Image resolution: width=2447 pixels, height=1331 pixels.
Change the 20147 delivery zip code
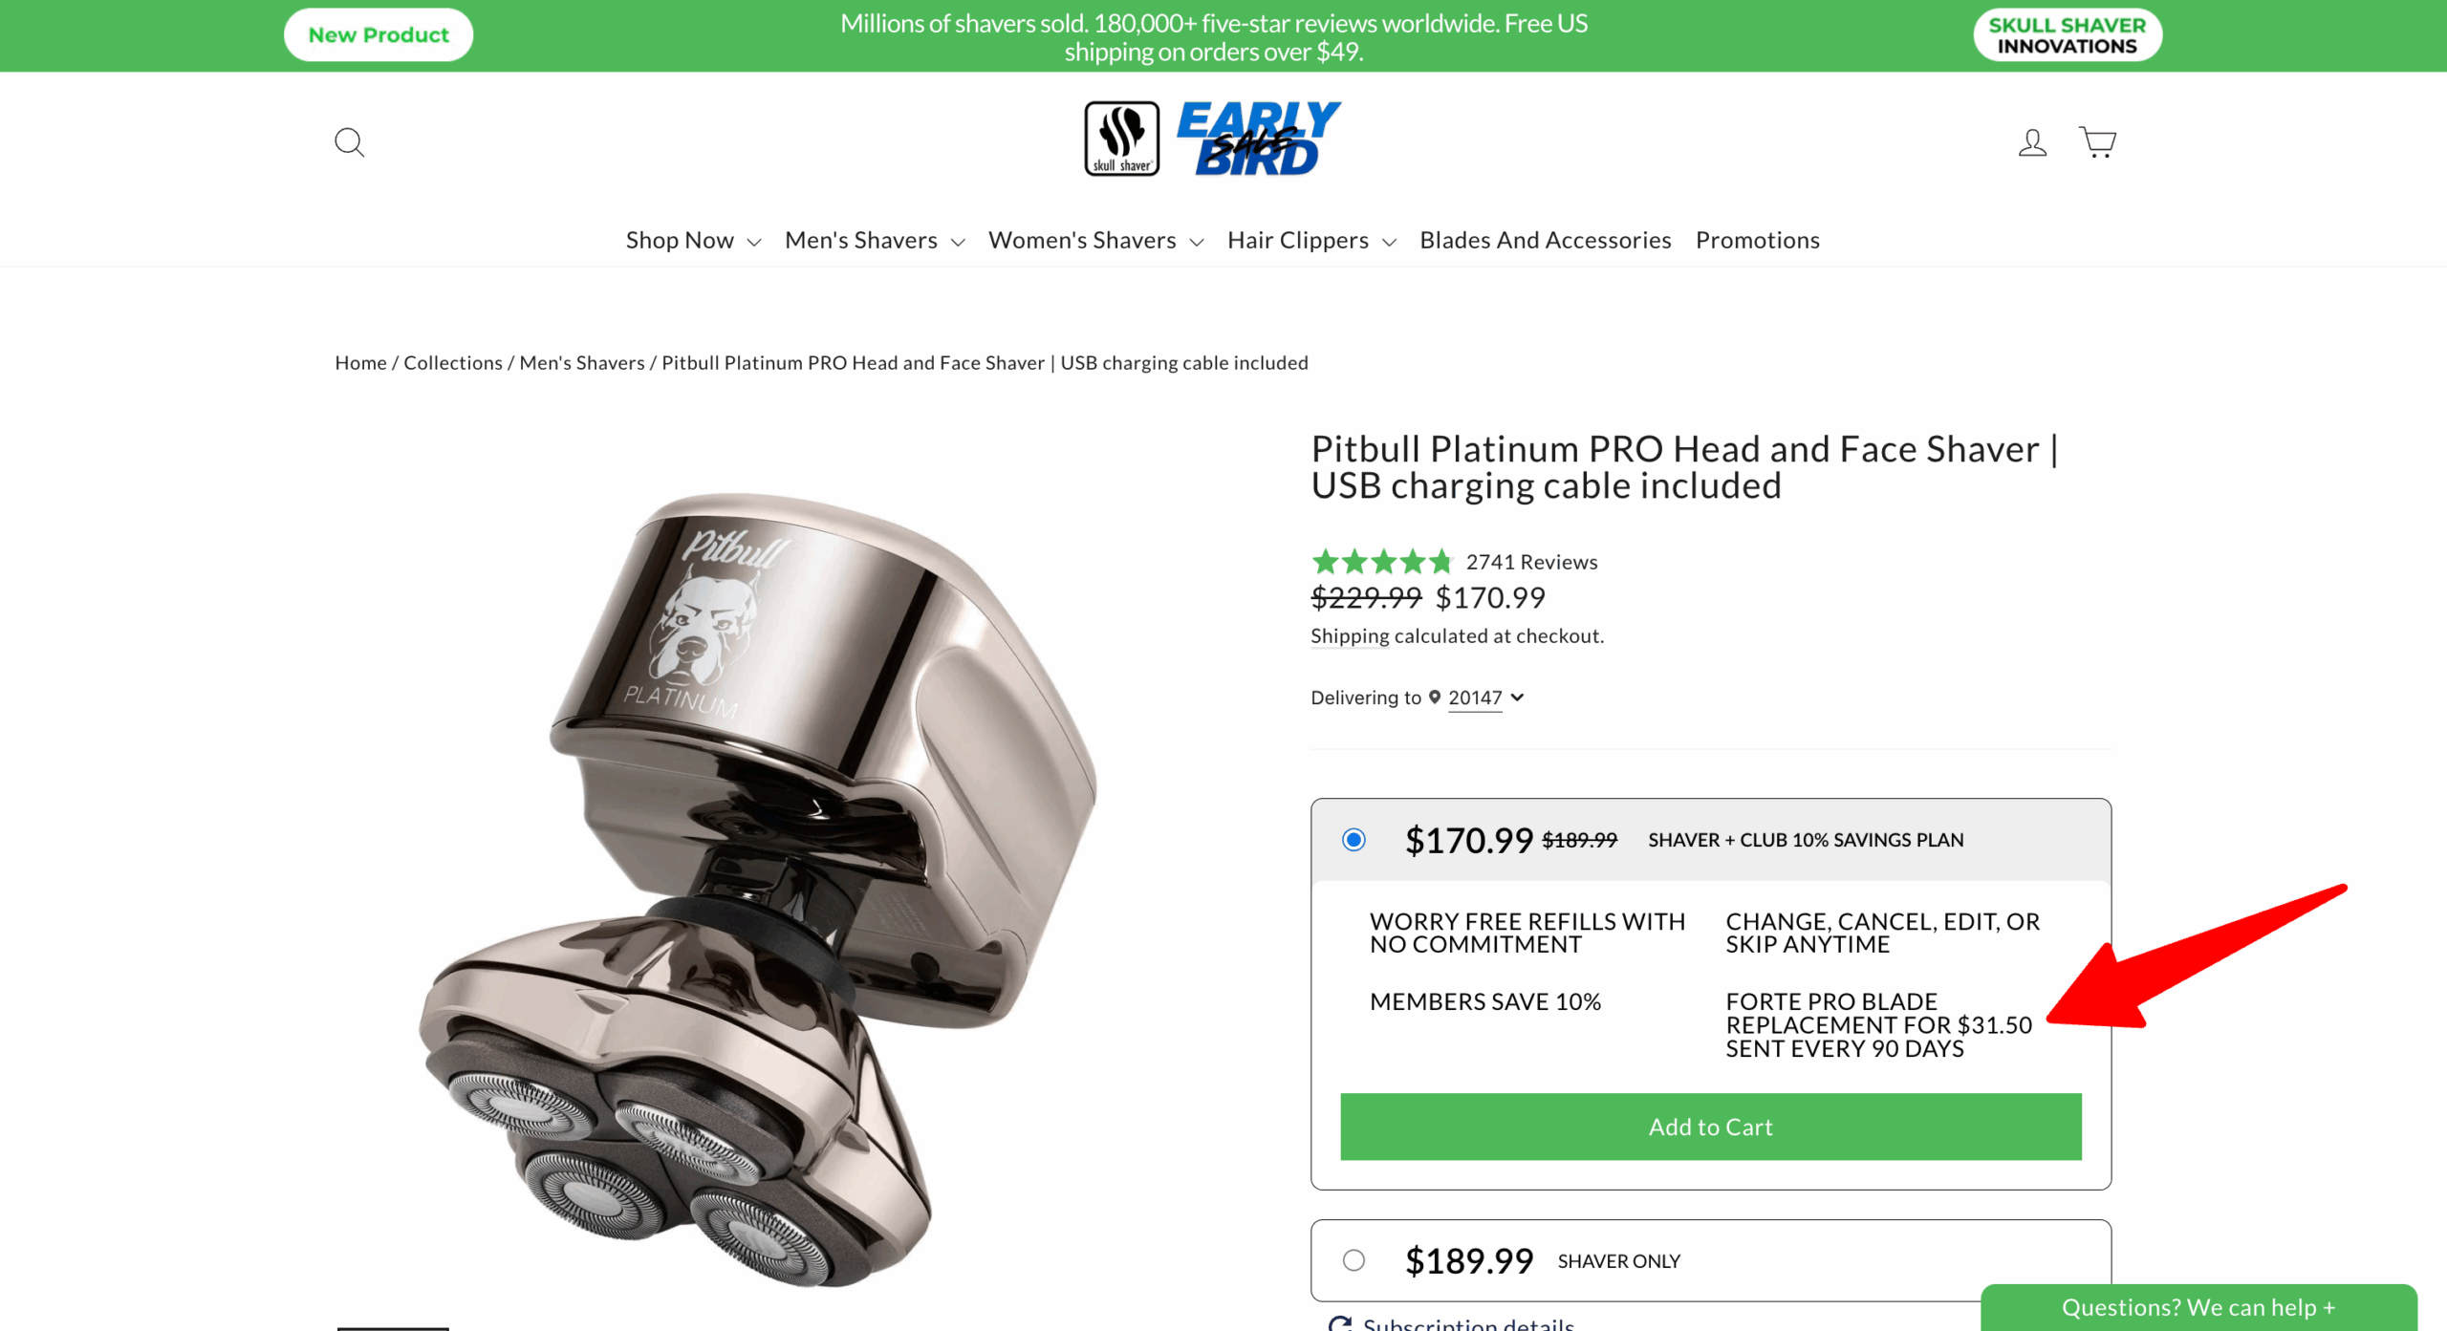[x=1485, y=698]
